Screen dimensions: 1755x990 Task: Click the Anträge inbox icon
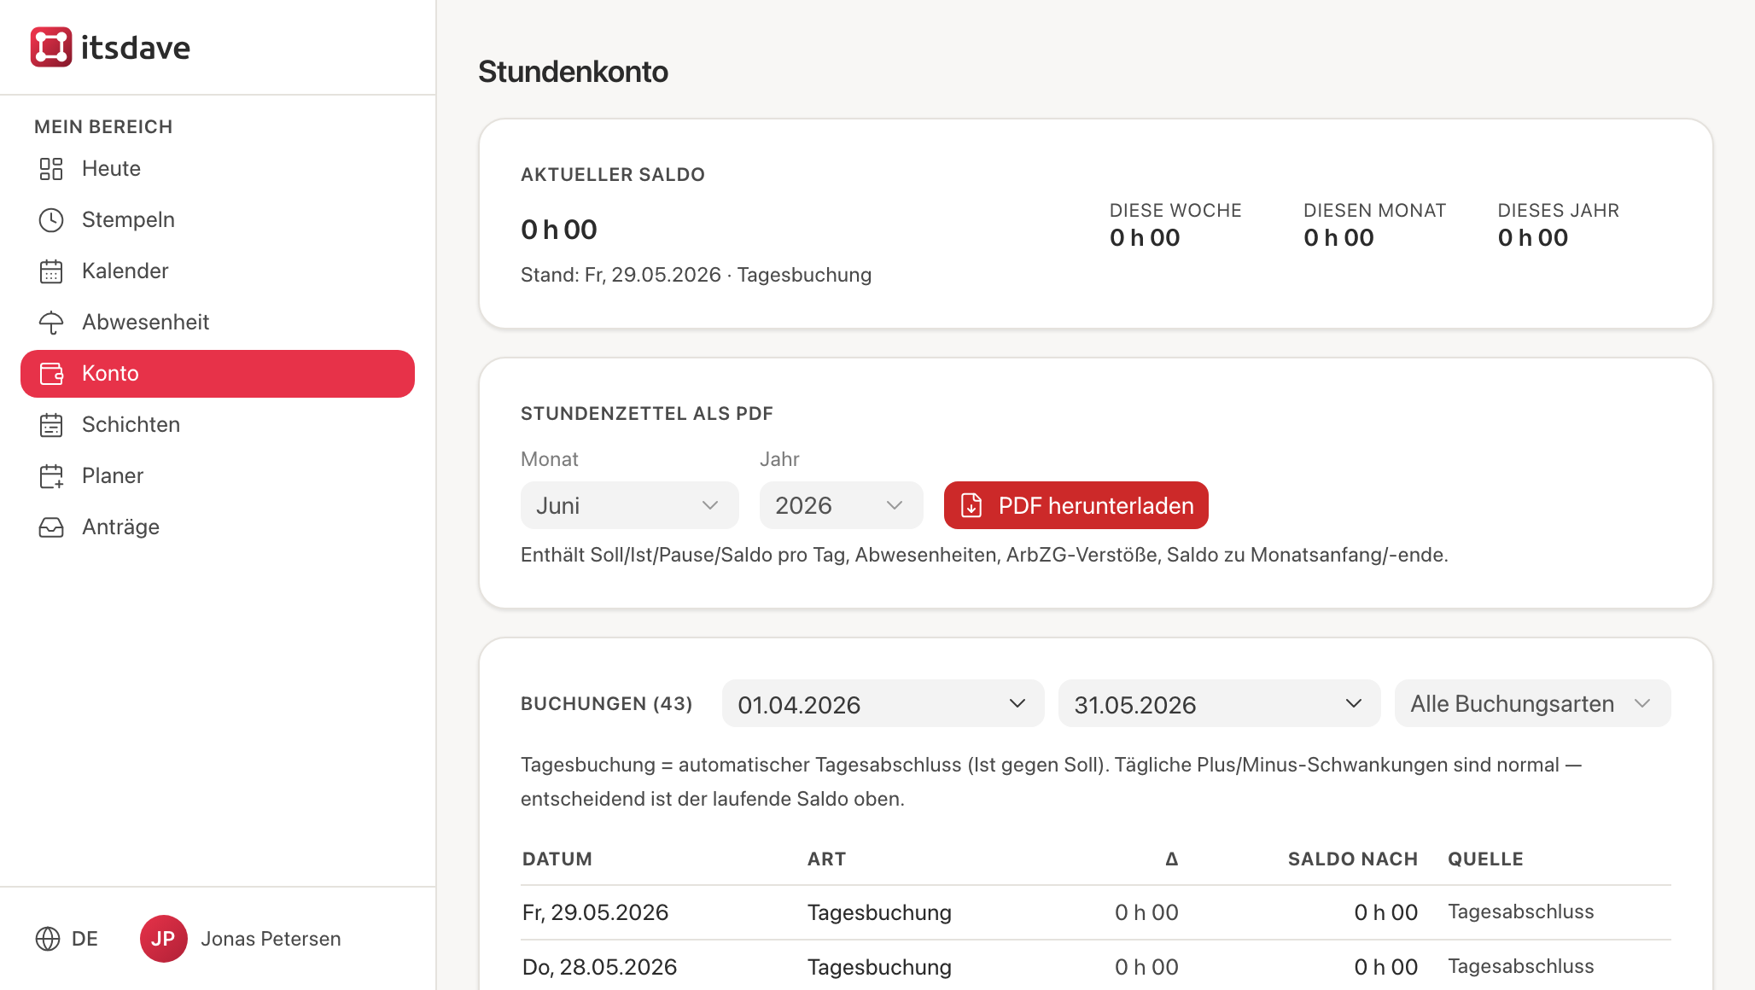51,527
